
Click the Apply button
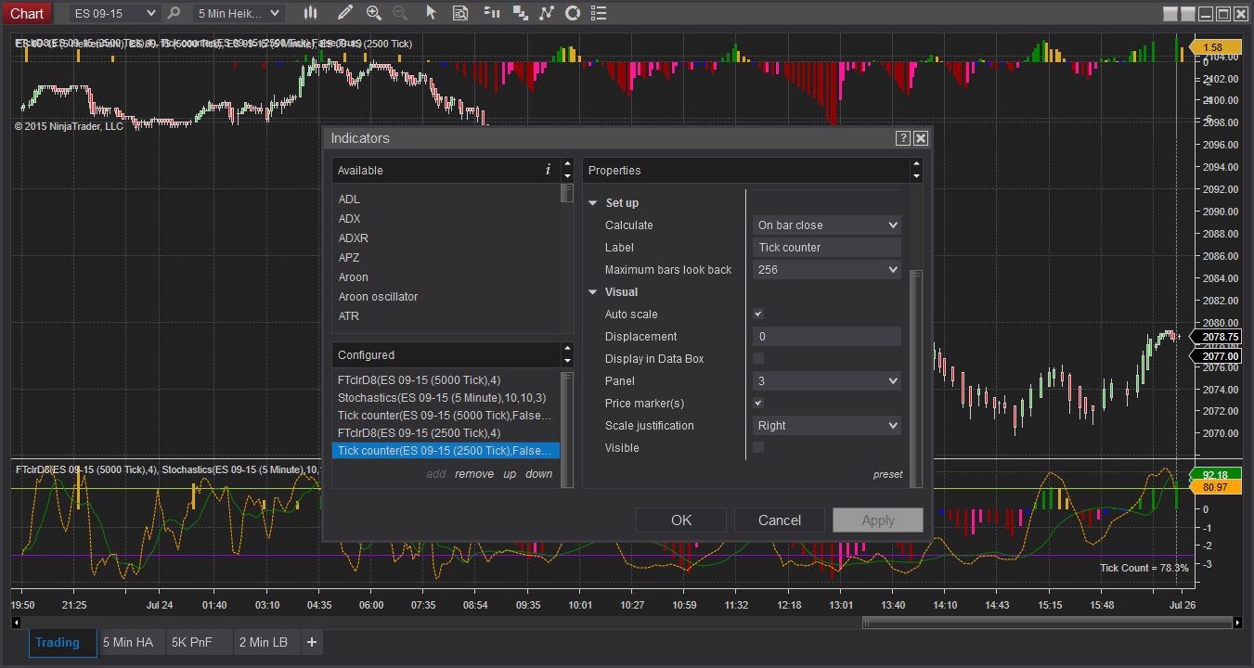[x=878, y=520]
